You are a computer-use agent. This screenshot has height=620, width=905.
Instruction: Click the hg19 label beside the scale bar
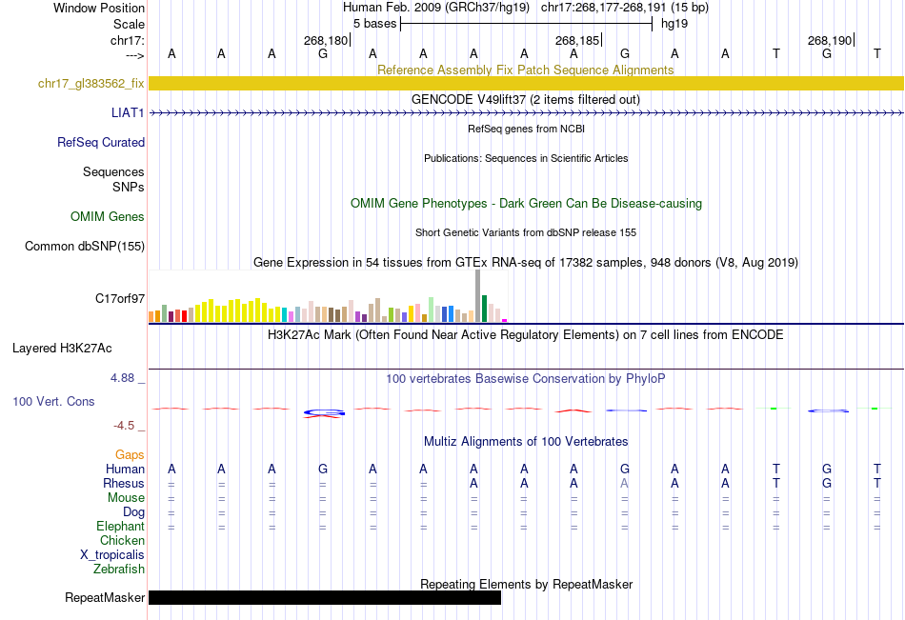point(674,24)
